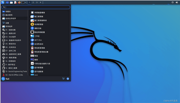Open category 12 - 报告工具集
Viewport: 180px width, 103px height.
pos(15,68)
